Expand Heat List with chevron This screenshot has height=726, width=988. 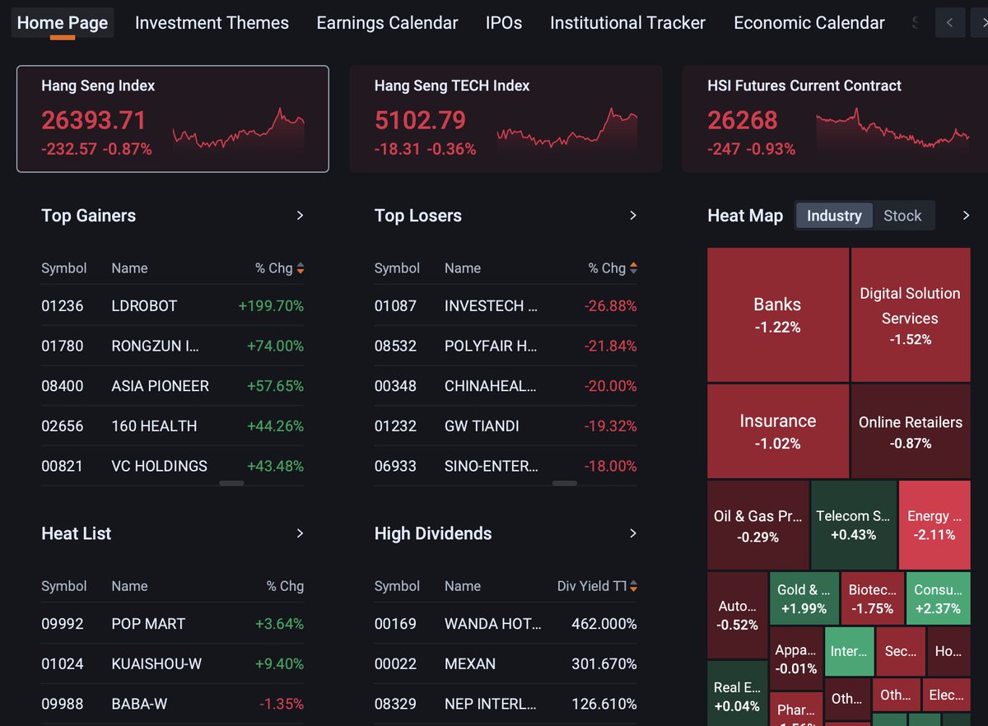300,533
